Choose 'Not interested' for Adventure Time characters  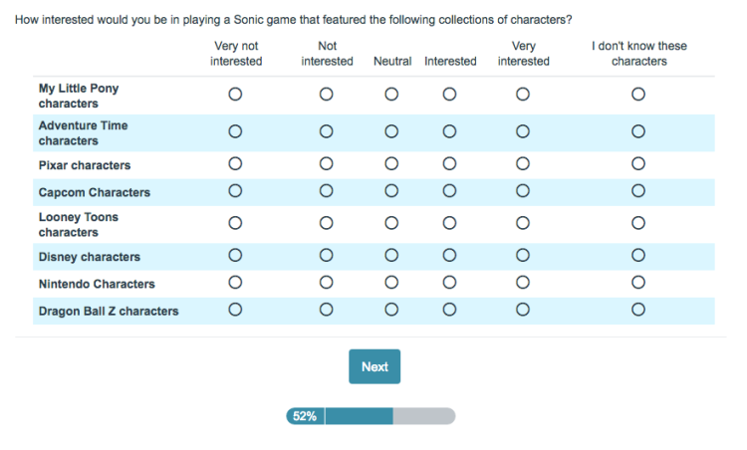pyautogui.click(x=327, y=131)
